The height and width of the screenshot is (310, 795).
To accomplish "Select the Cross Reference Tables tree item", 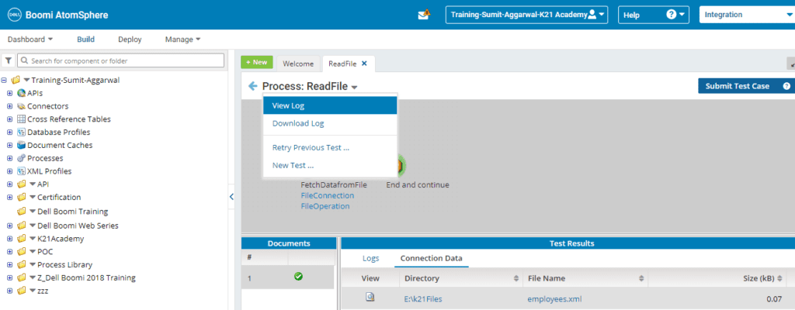I will point(69,119).
